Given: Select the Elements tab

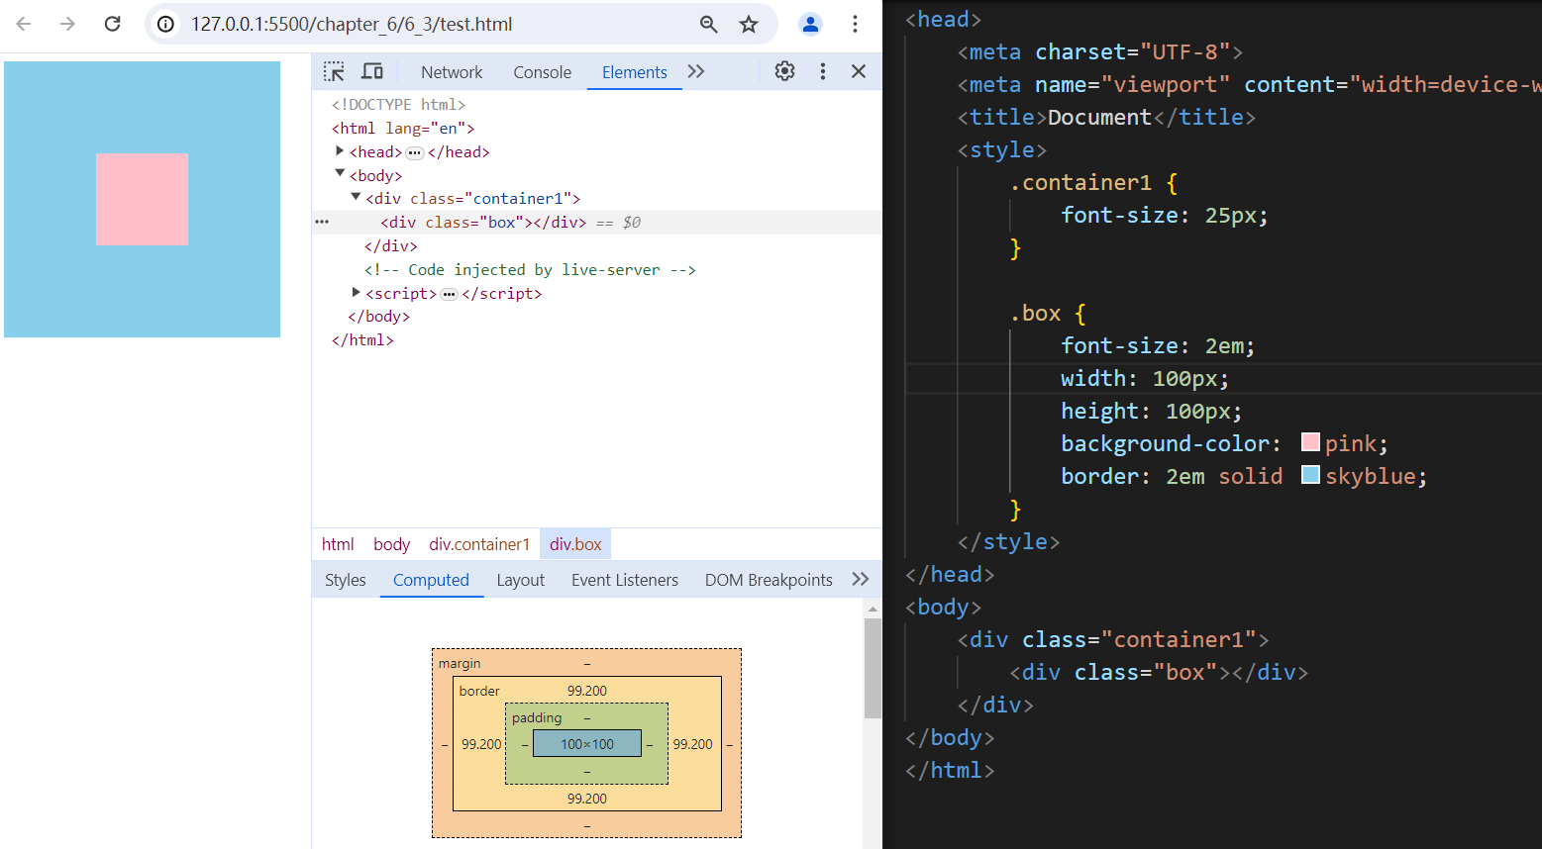Looking at the screenshot, I should click(x=634, y=72).
